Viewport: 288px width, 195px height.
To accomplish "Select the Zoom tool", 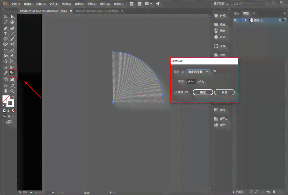I will click(x=12, y=91).
